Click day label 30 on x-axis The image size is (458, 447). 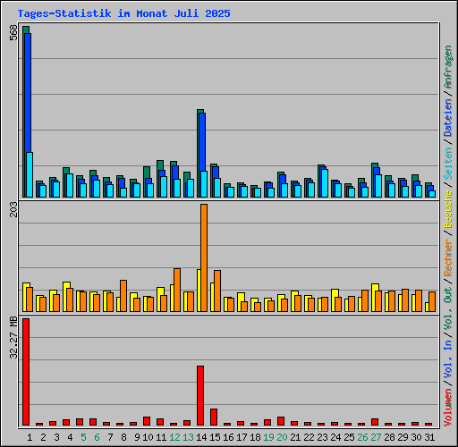tap(416, 437)
